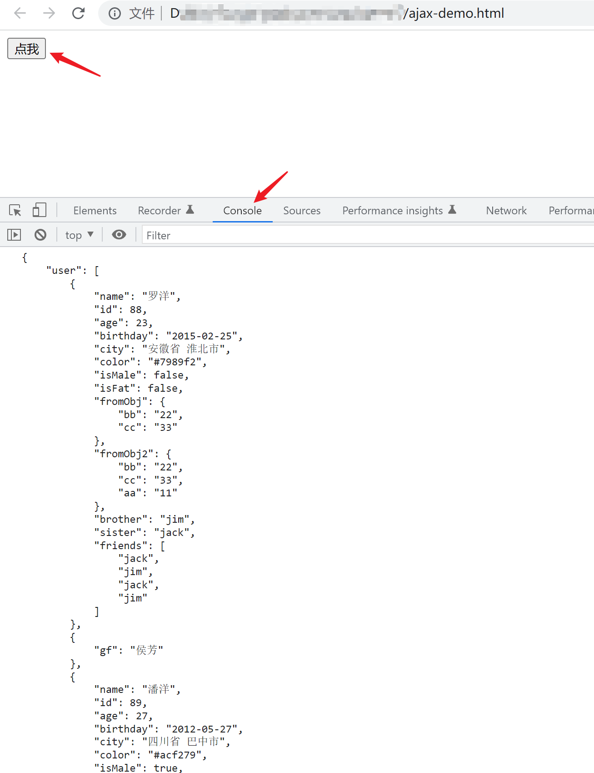This screenshot has height=773, width=594.
Task: Switch to the Network tab
Action: [506, 211]
